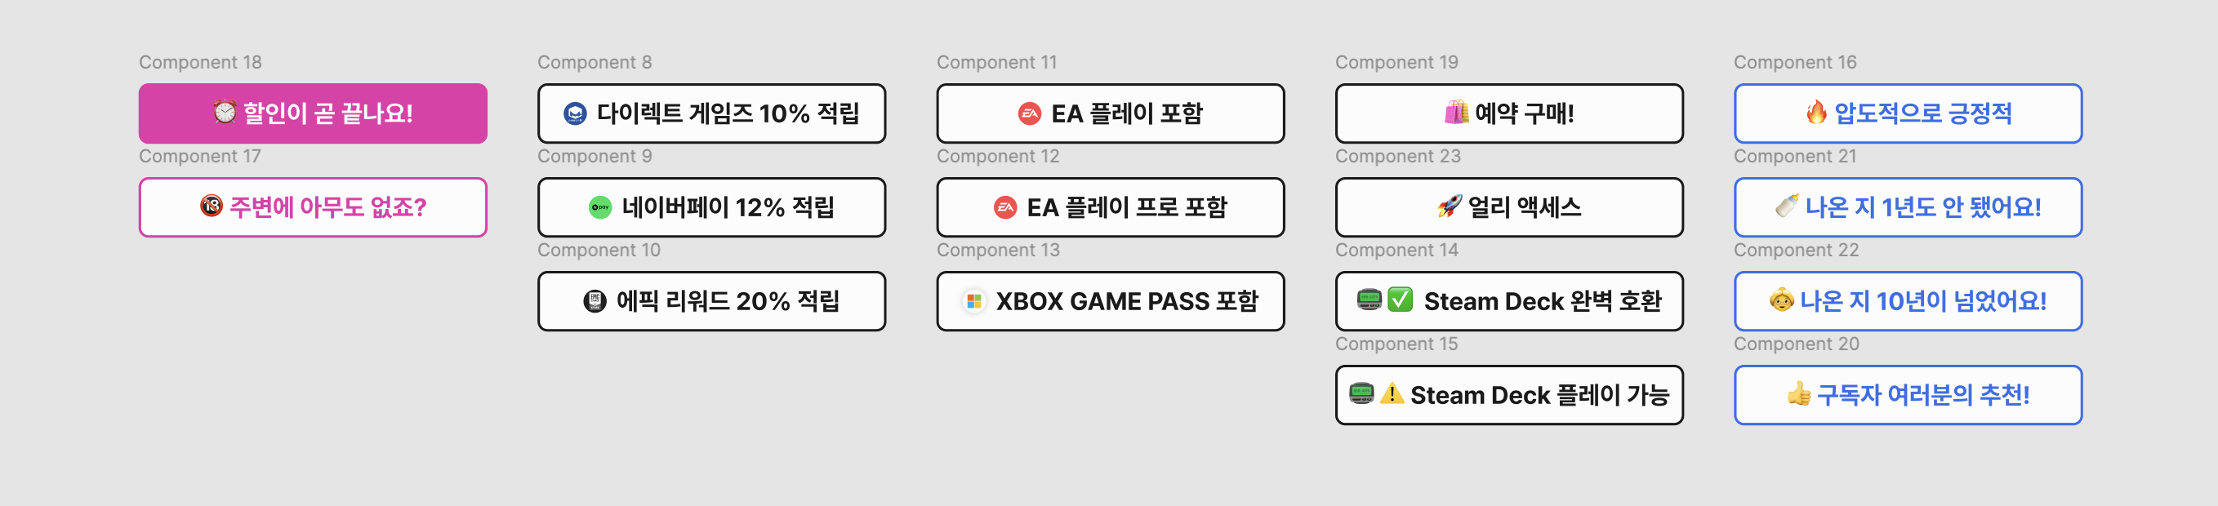The width and height of the screenshot is (2218, 506).
Task: Click the EA logo in 'EA 플레이 포함'
Action: [x=1030, y=113]
